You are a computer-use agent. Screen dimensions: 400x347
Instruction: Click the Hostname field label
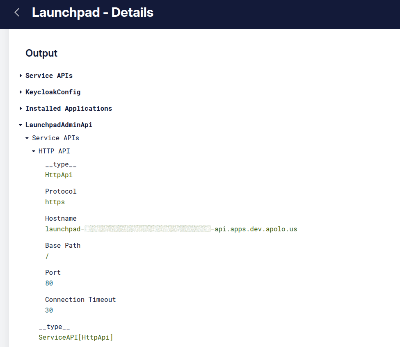pyautogui.click(x=61, y=218)
